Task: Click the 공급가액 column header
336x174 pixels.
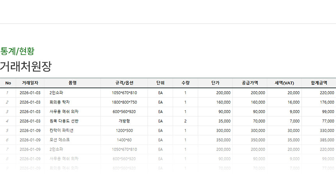Action: pyautogui.click(x=250, y=83)
